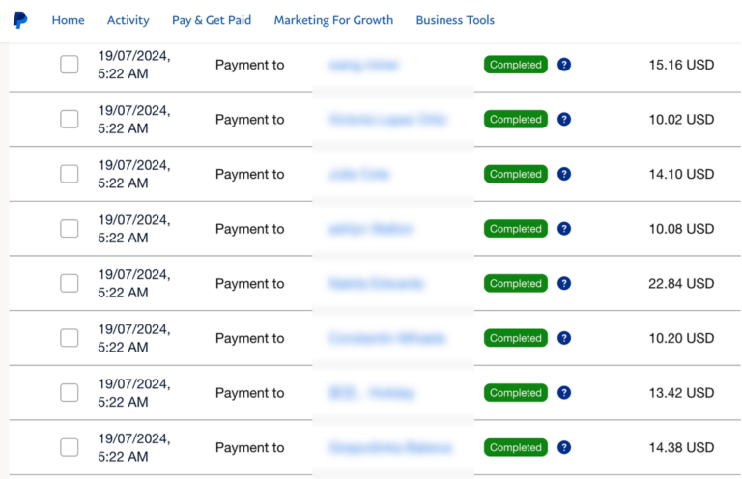Click Completed status badge on 14.10 USD row

[516, 174]
